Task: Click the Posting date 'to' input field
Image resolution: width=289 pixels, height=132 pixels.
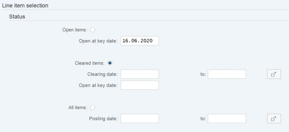Action: pos(227,119)
